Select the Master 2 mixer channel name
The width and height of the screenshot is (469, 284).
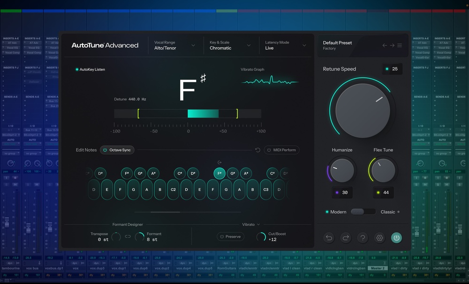coord(378,268)
